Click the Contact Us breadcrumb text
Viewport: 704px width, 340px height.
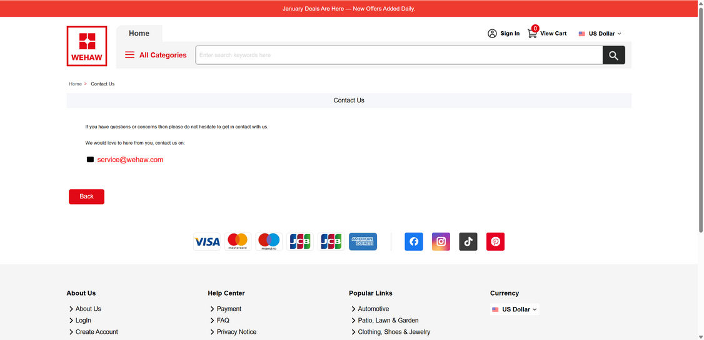(103, 84)
